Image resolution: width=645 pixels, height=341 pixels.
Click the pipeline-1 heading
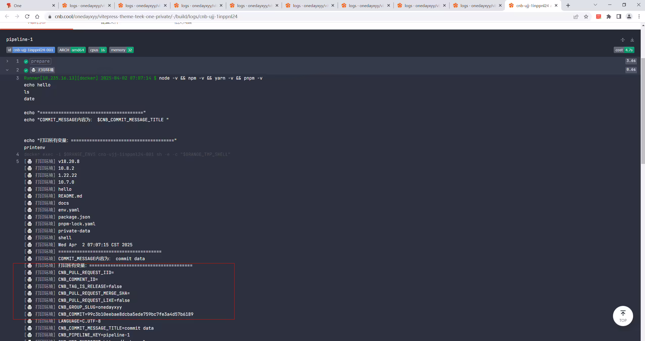19,39
